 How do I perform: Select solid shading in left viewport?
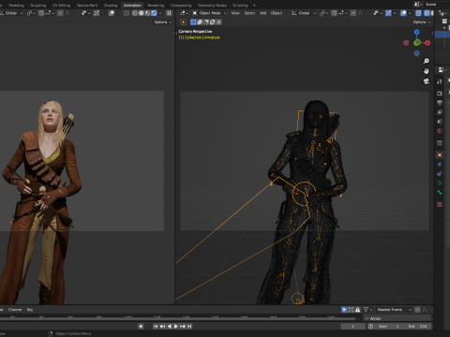[141, 13]
